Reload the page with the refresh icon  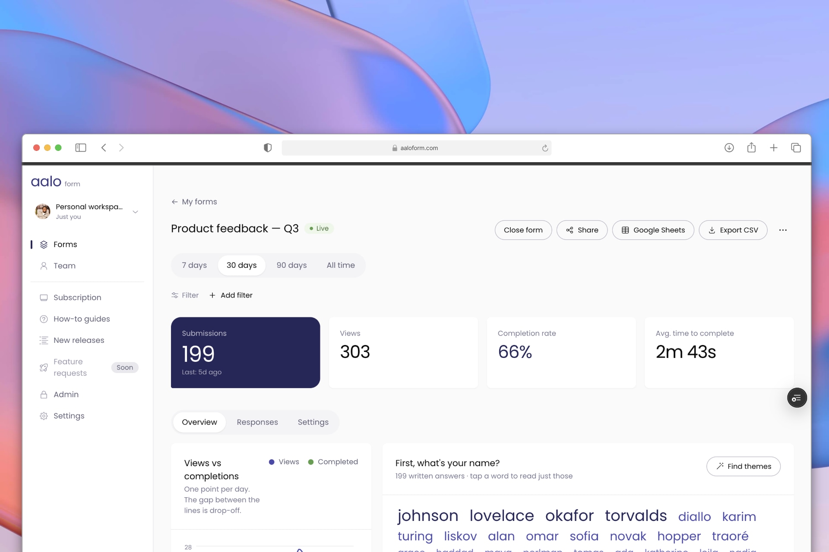(545, 148)
